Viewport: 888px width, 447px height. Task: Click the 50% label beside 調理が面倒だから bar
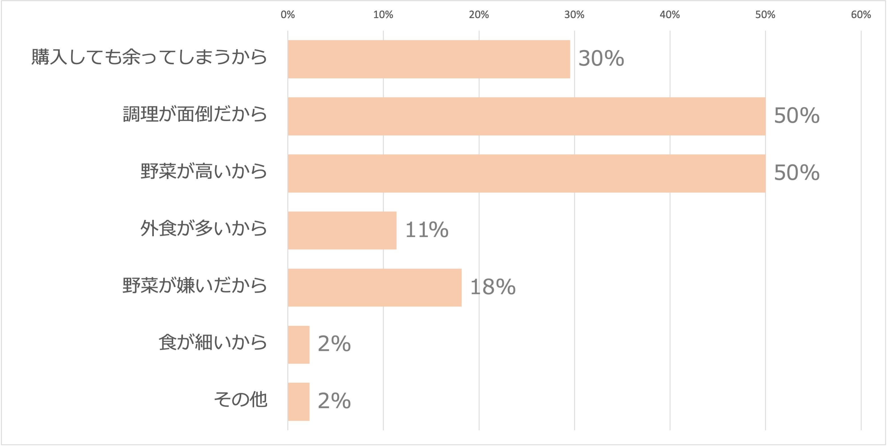point(797,116)
